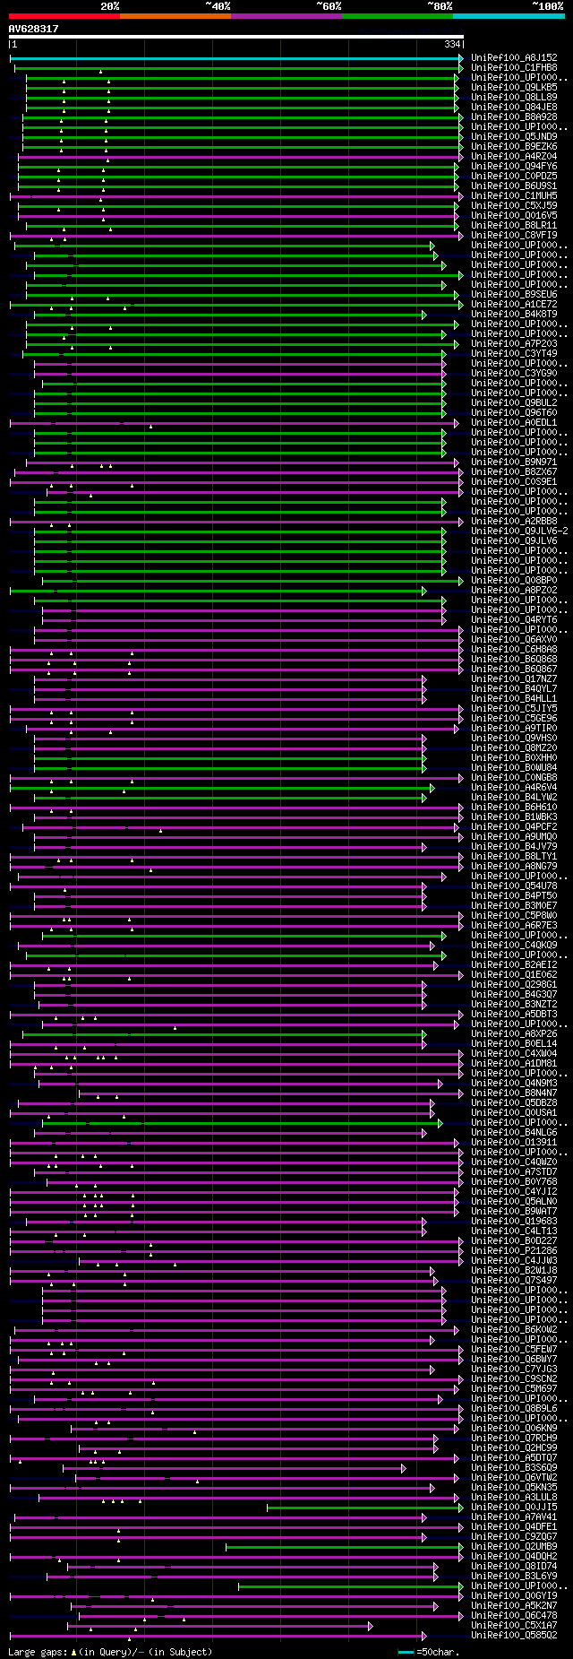
Task: Choose the UniRef100_A9TIR0 hit label
Action: (x=514, y=728)
